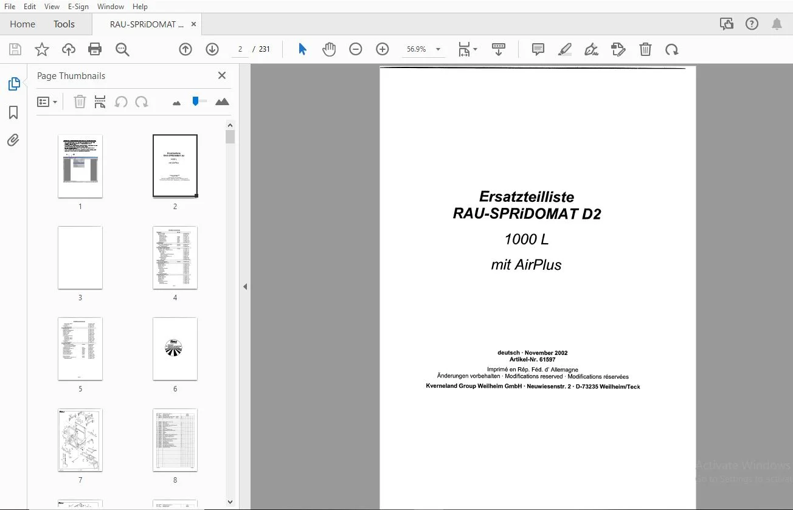Zoom in with the plus icon
The image size is (793, 510).
[383, 49]
